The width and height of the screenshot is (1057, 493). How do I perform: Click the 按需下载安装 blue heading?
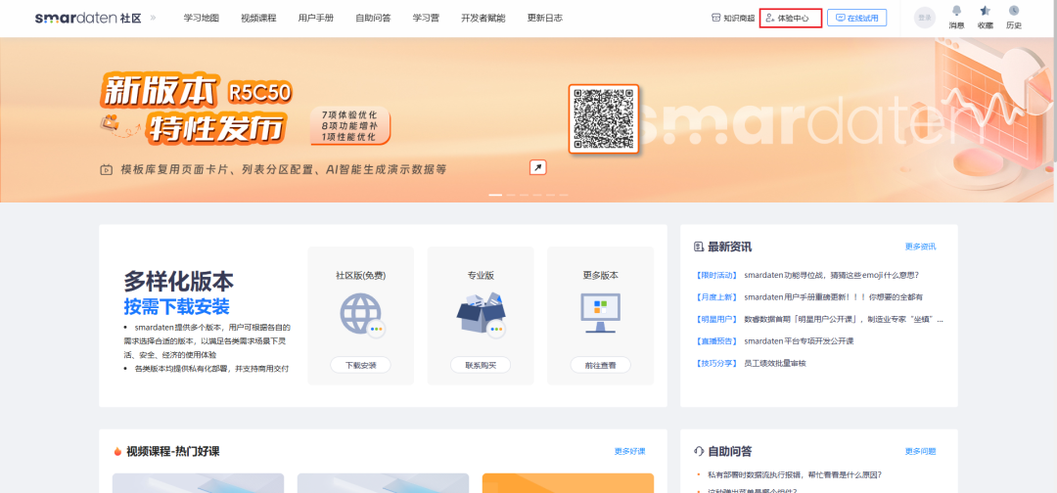tap(176, 306)
